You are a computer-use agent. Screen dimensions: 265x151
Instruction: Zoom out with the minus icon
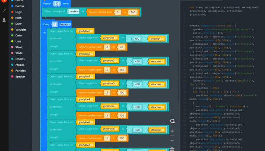point(172,140)
